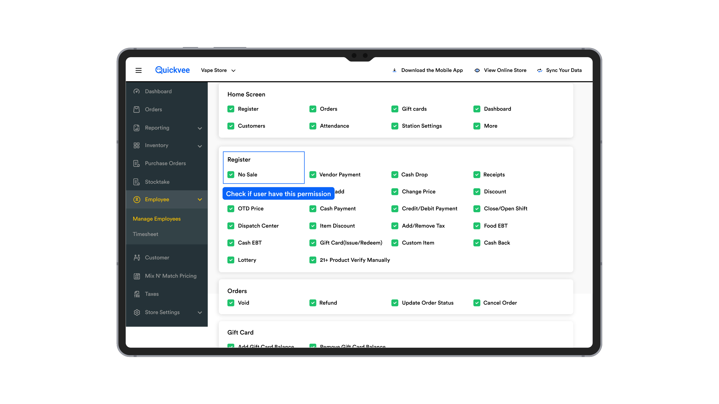This screenshot has height=404, width=719.
Task: Uncheck the No Sale permission checkbox
Action: pyautogui.click(x=231, y=175)
